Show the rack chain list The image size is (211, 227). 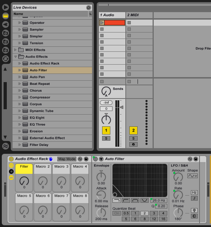point(11,171)
